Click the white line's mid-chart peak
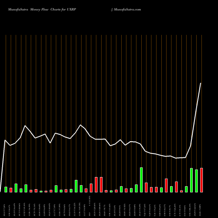The height and width of the screenshot is (218, 218). 81,125
